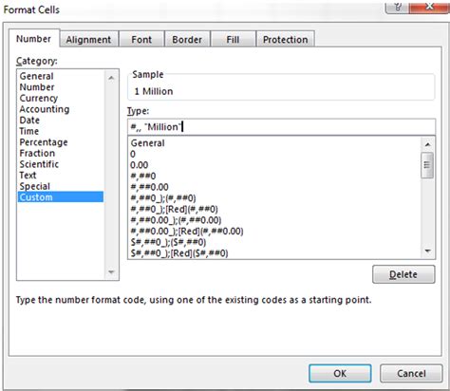Confirm with the OK button
This screenshot has height=391, width=450.
[x=340, y=373]
